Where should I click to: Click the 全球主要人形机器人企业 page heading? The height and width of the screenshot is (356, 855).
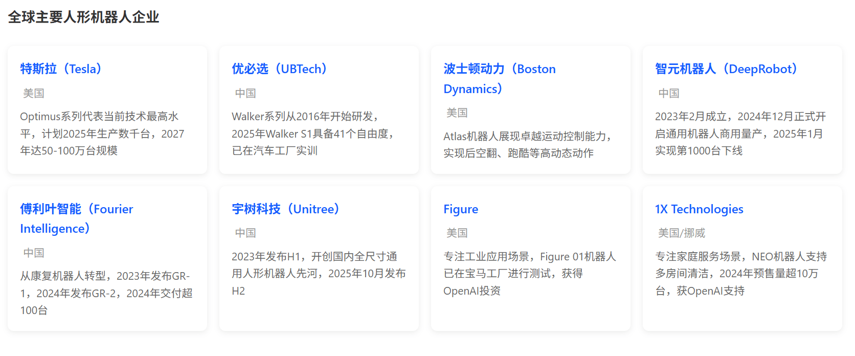(x=83, y=17)
